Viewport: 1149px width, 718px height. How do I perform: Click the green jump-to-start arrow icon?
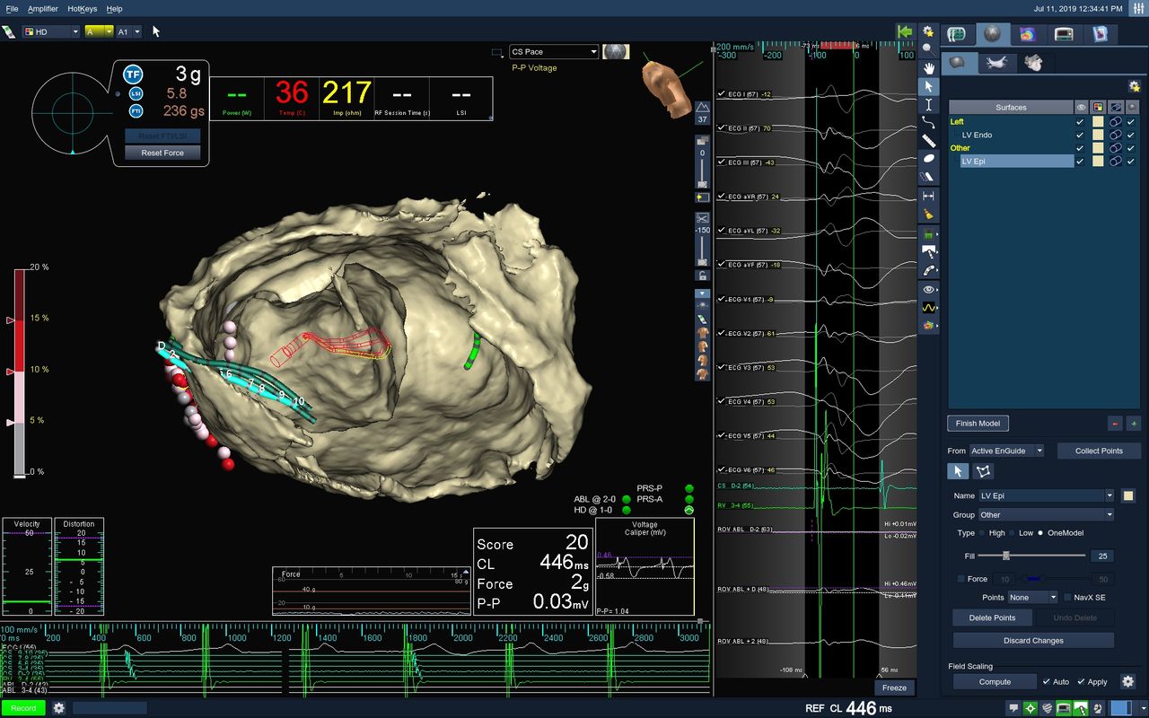pos(905,31)
